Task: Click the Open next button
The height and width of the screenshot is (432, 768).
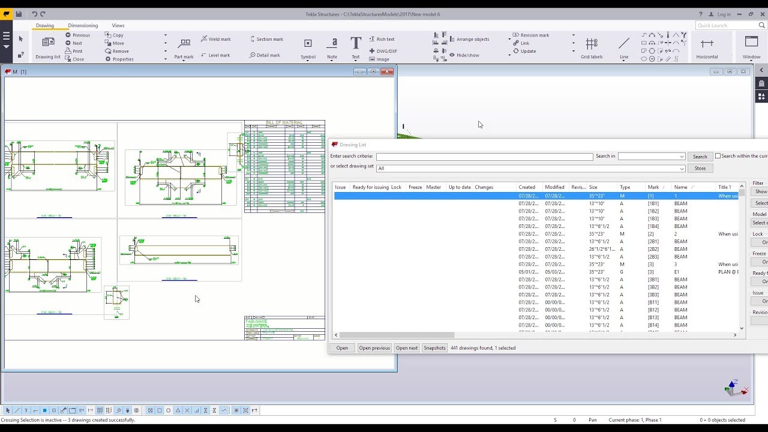Action: click(x=406, y=348)
